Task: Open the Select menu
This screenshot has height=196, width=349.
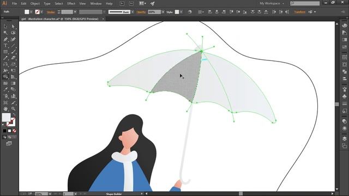Action: coord(59,4)
